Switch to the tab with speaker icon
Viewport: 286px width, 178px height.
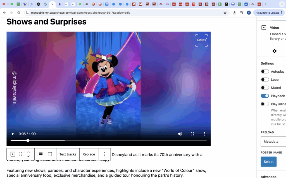point(87,4)
